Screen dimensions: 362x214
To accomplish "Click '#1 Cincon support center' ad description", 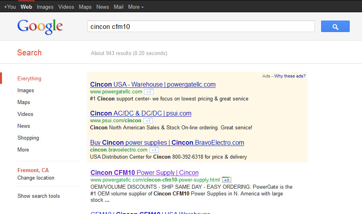I will coord(169,99).
